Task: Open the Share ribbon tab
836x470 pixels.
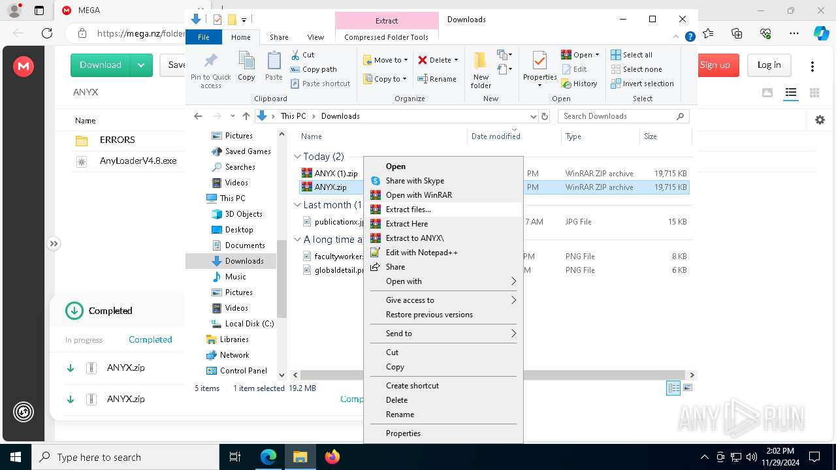Action: pyautogui.click(x=279, y=37)
